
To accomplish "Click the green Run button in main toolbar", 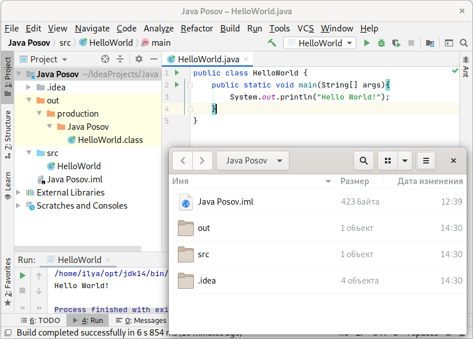I will (367, 43).
